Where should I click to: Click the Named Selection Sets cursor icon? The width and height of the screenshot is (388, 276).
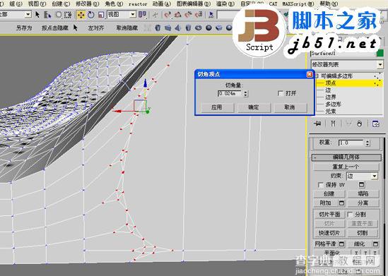(211, 15)
